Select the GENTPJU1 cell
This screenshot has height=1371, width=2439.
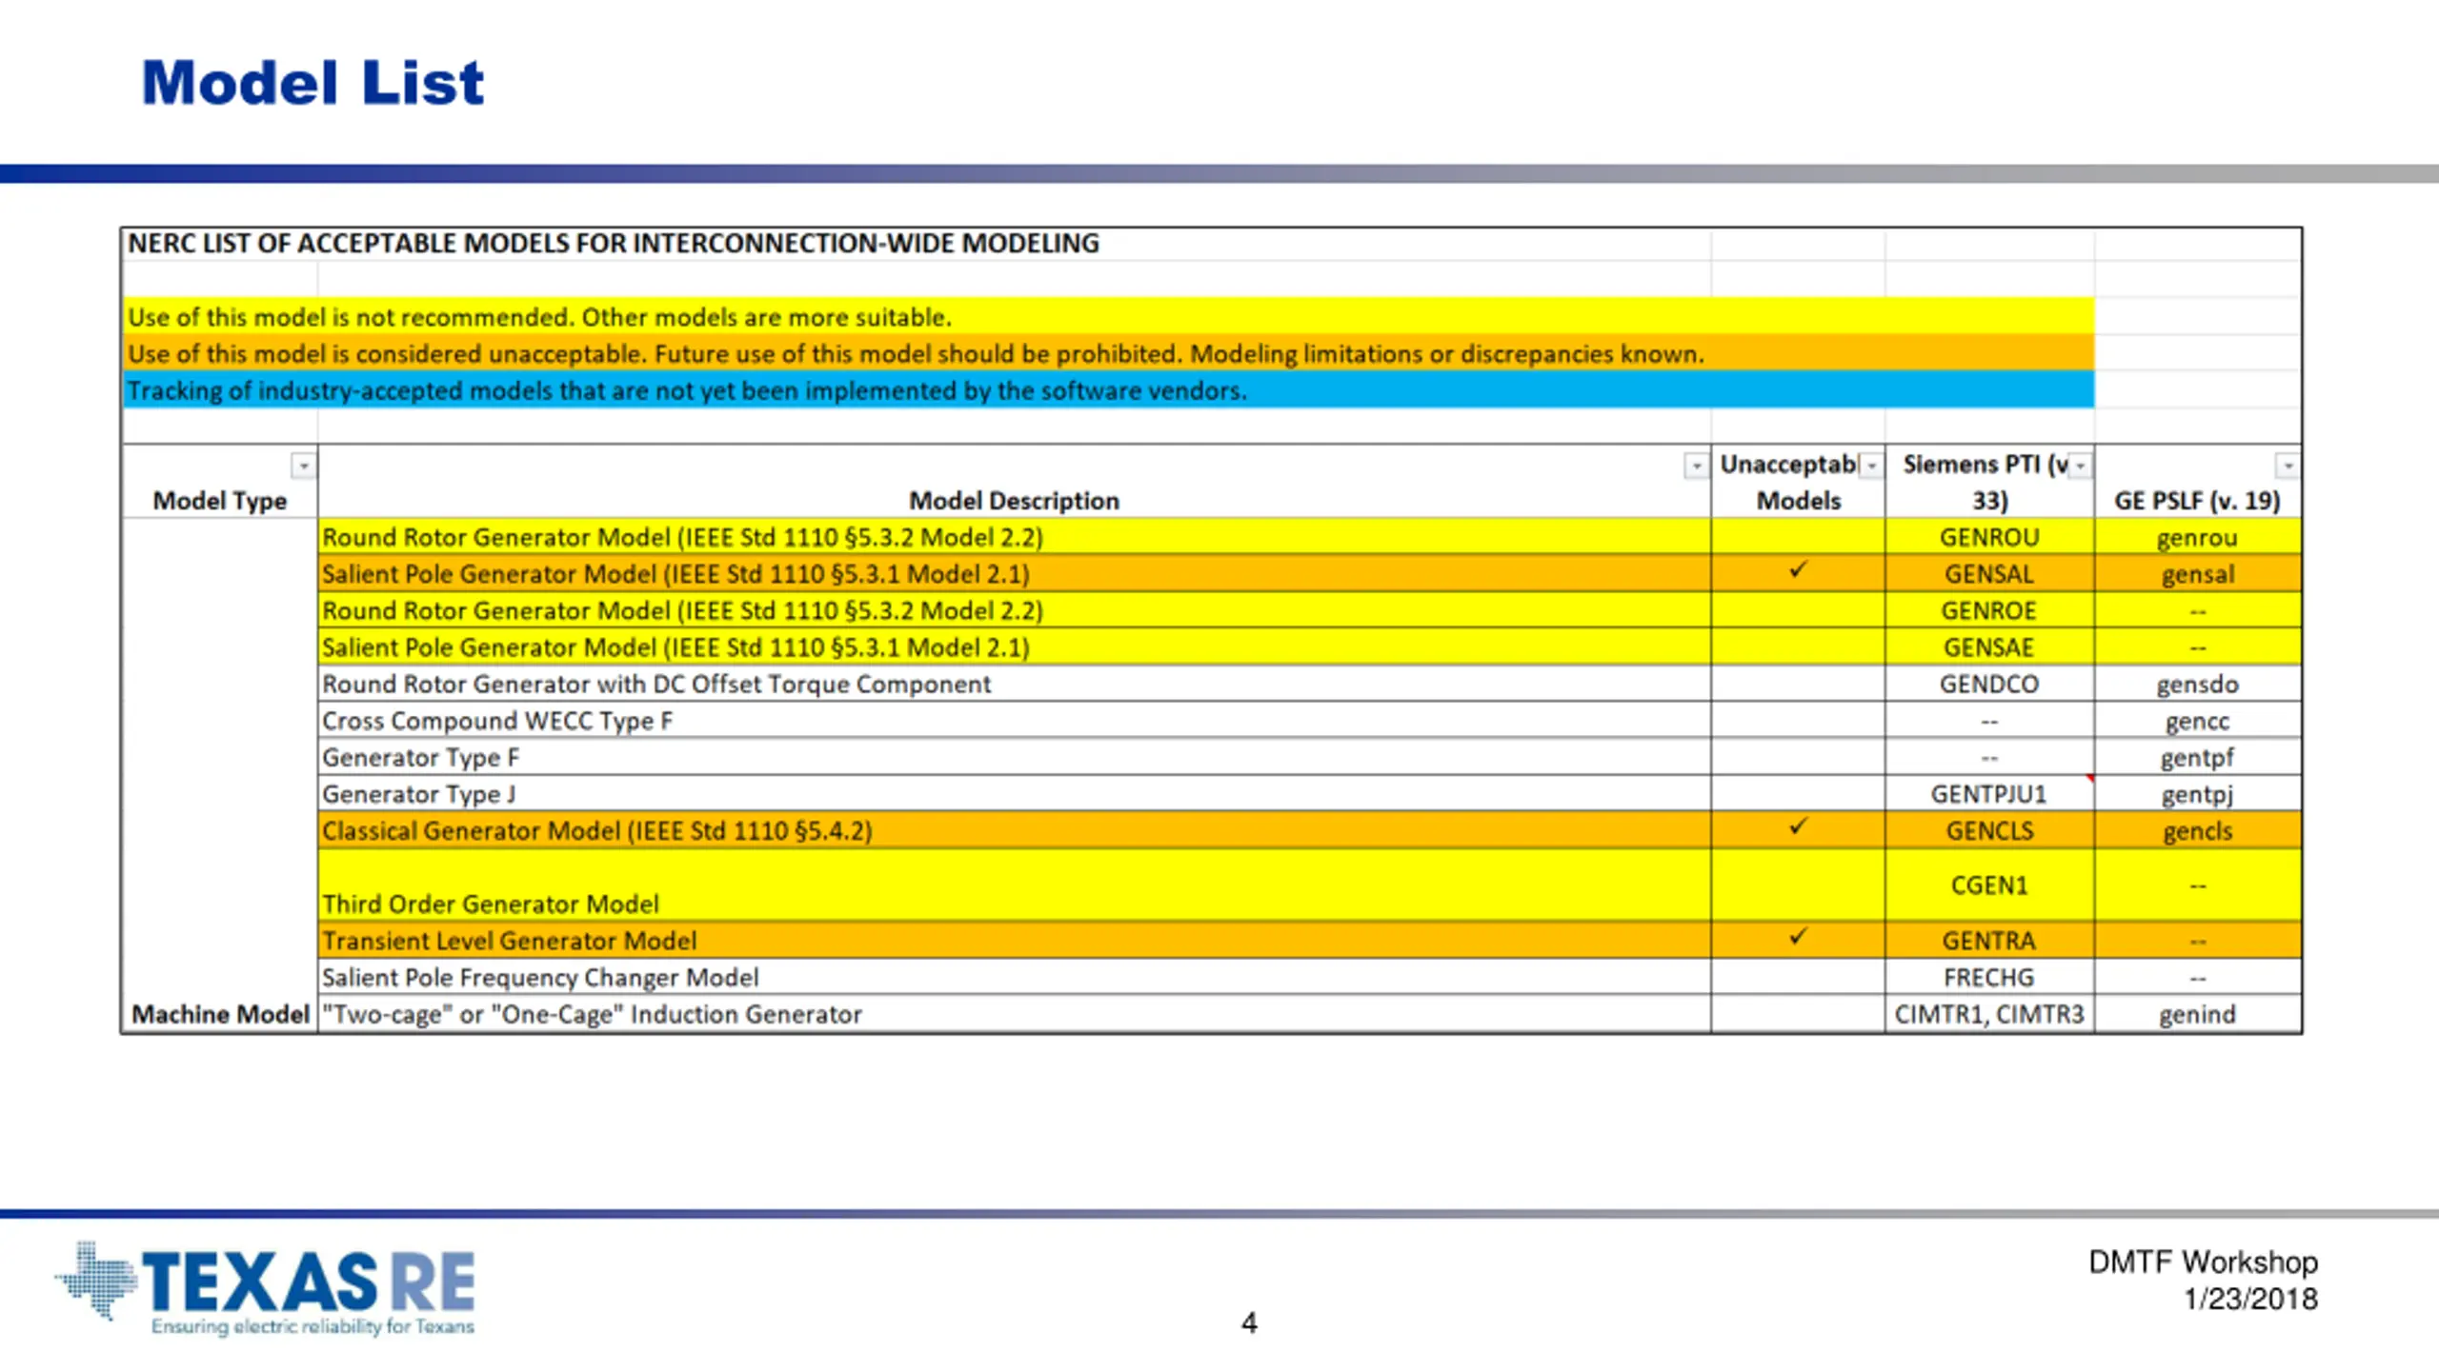(x=1989, y=794)
